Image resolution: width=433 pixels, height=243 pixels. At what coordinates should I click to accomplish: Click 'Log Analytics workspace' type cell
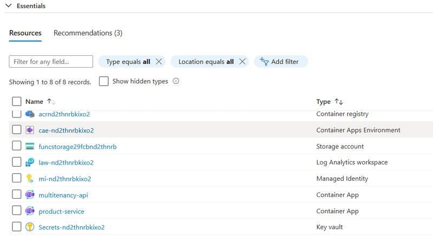(x=352, y=162)
